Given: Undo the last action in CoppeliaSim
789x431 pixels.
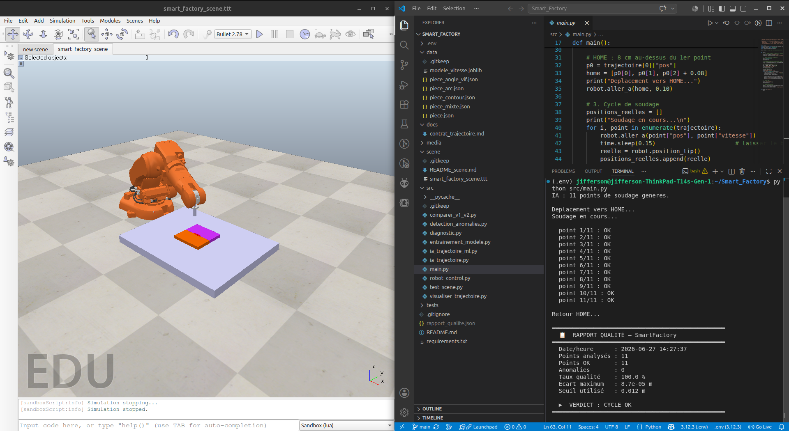Looking at the screenshot, I should [x=173, y=34].
